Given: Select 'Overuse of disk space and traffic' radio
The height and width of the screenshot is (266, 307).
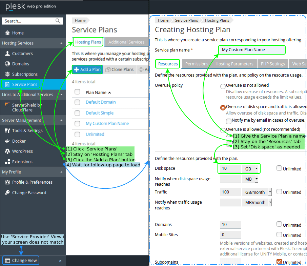Looking at the screenshot, I should point(223,108).
